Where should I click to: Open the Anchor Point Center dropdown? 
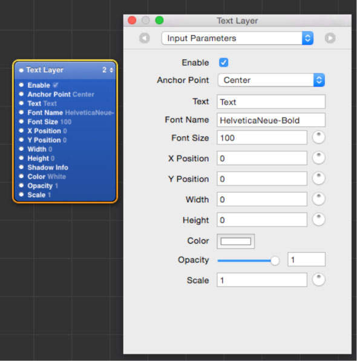(271, 80)
